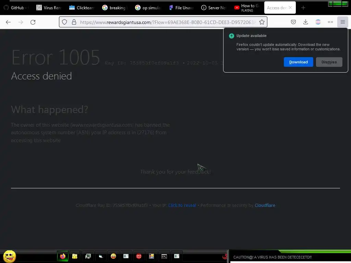Viewport: 351px width, 263px height.
Task: Open the Firefox hamburger menu
Action: click(x=342, y=22)
